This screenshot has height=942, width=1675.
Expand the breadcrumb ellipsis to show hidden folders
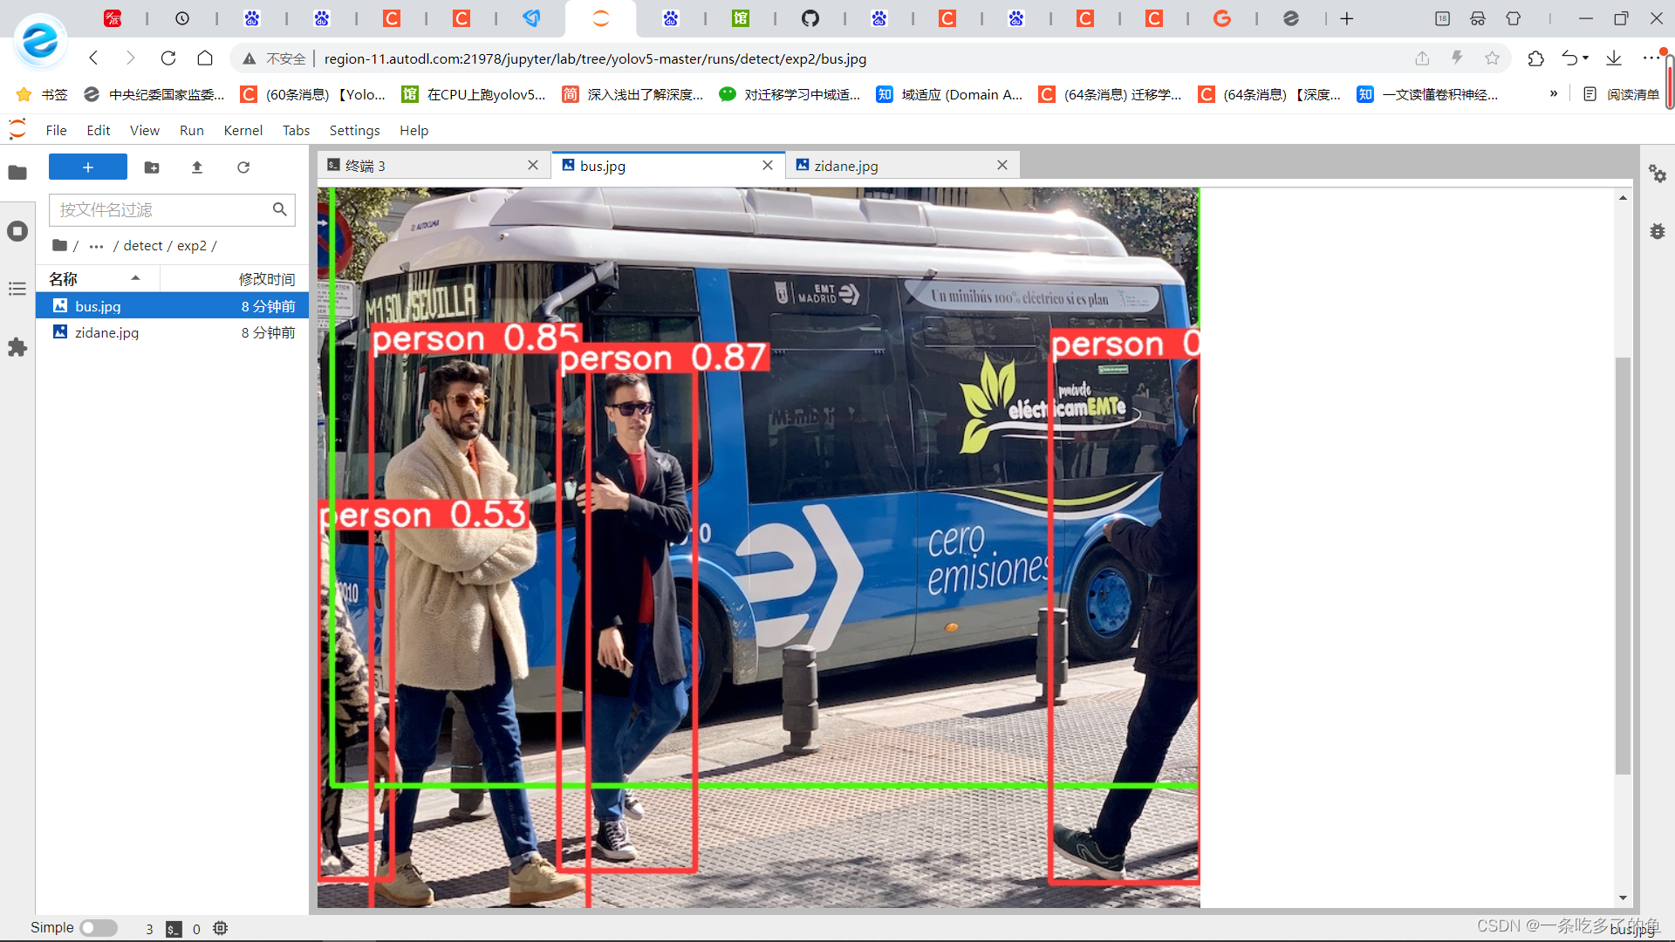click(x=95, y=246)
